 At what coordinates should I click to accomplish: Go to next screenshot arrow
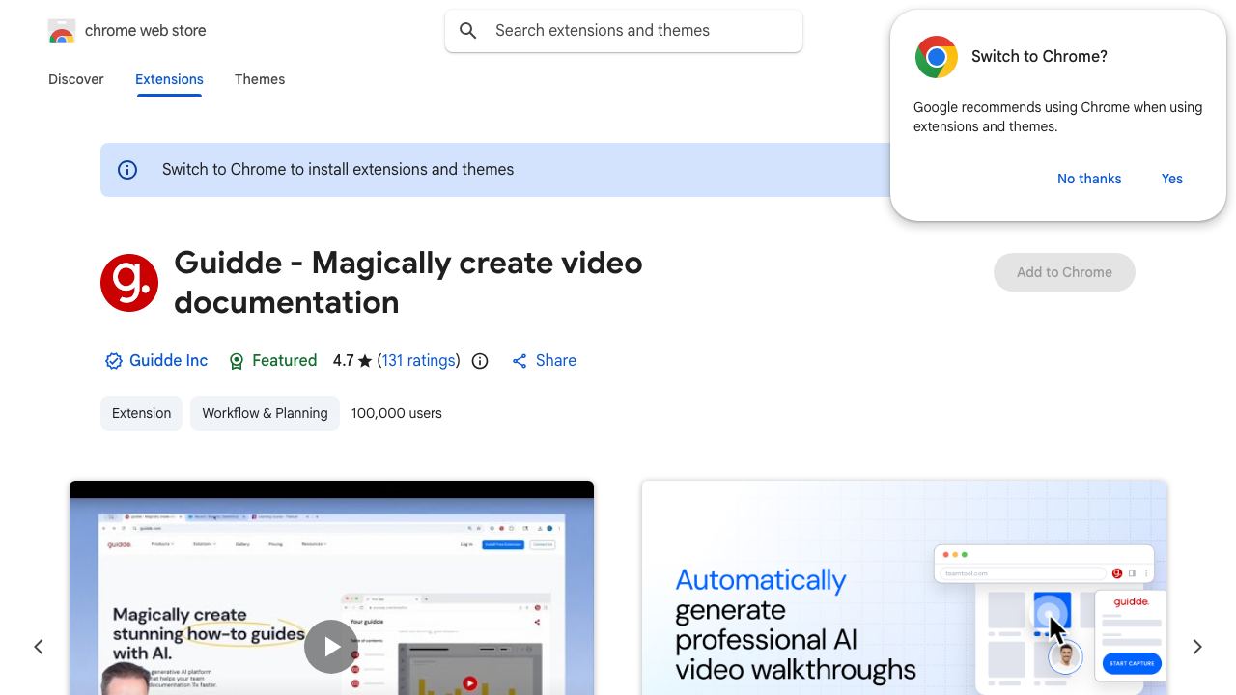tap(1197, 647)
